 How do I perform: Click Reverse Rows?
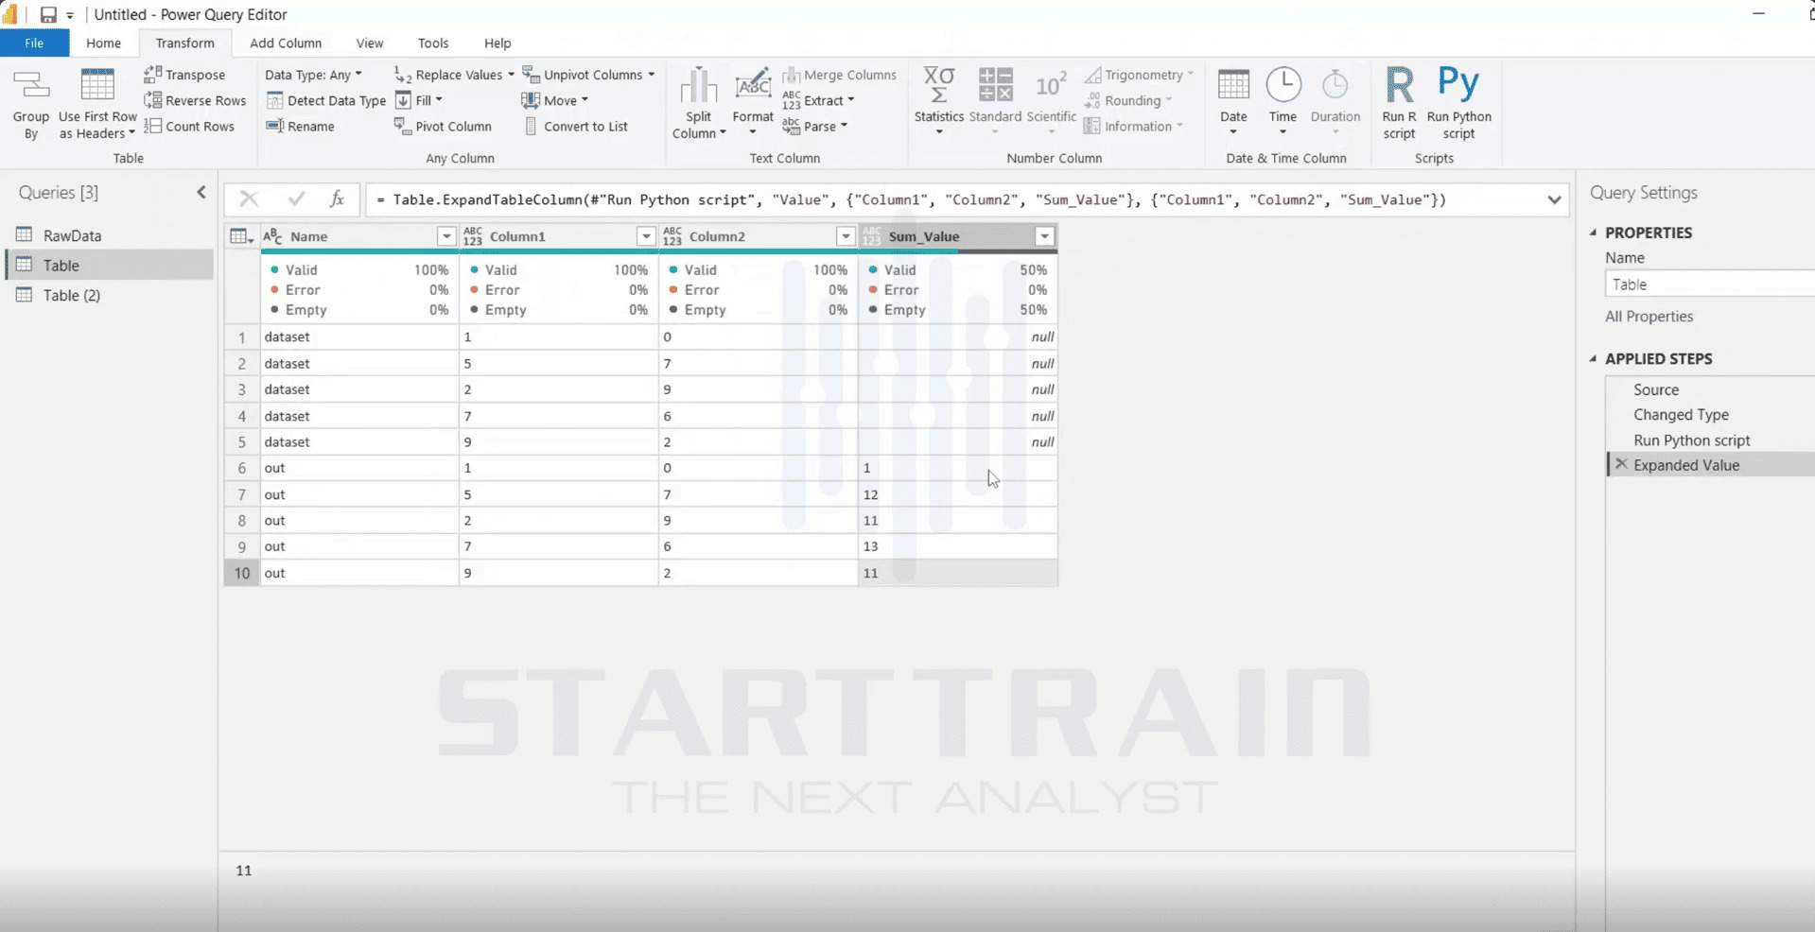click(195, 100)
